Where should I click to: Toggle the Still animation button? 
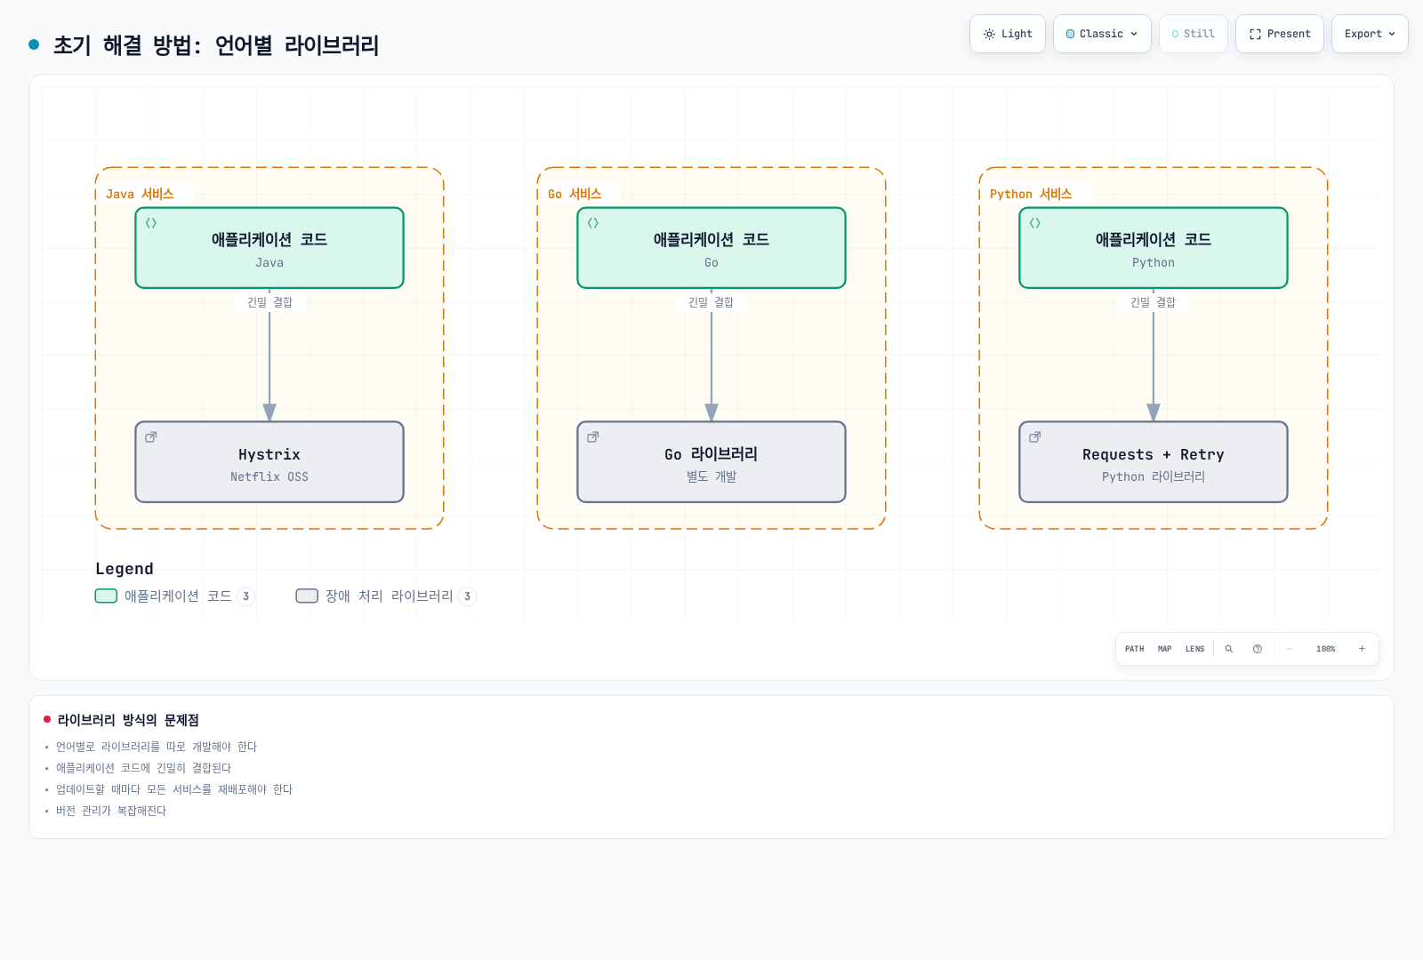[x=1193, y=34]
